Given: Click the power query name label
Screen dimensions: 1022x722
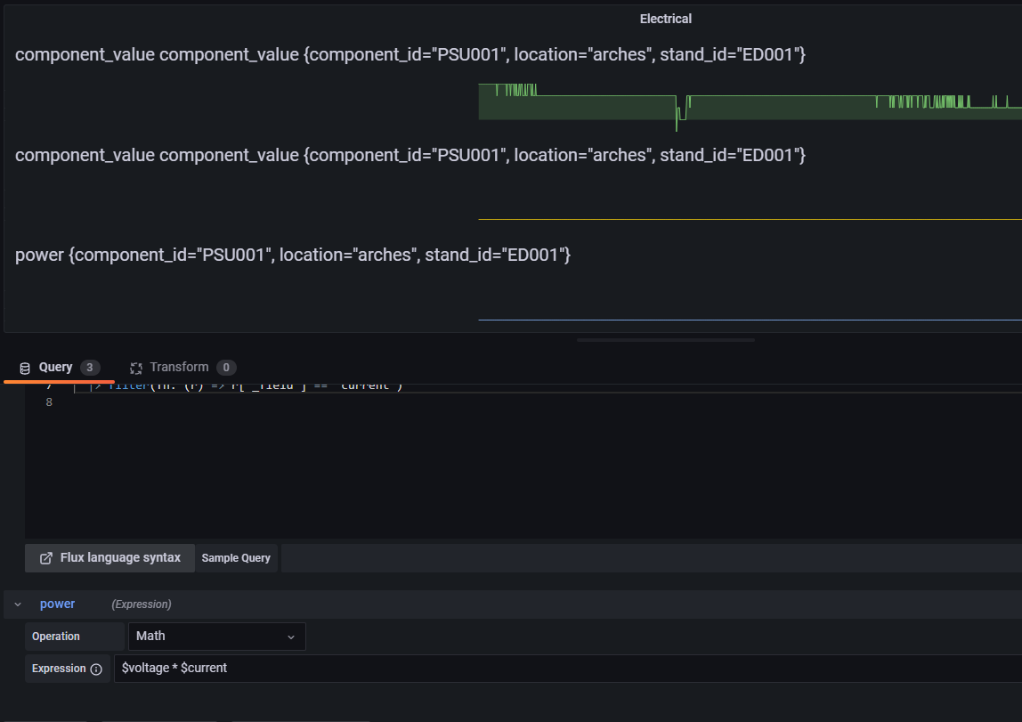Looking at the screenshot, I should pyautogui.click(x=57, y=604).
